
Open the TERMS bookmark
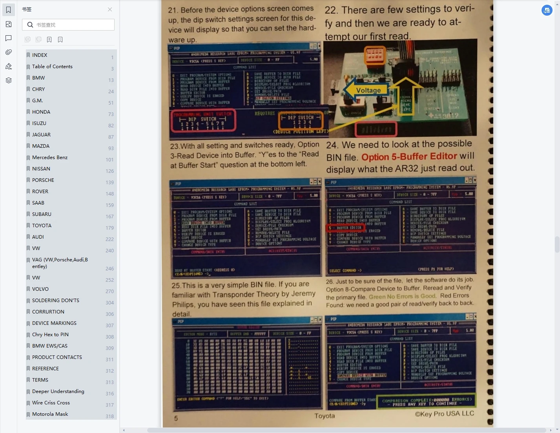point(71,380)
